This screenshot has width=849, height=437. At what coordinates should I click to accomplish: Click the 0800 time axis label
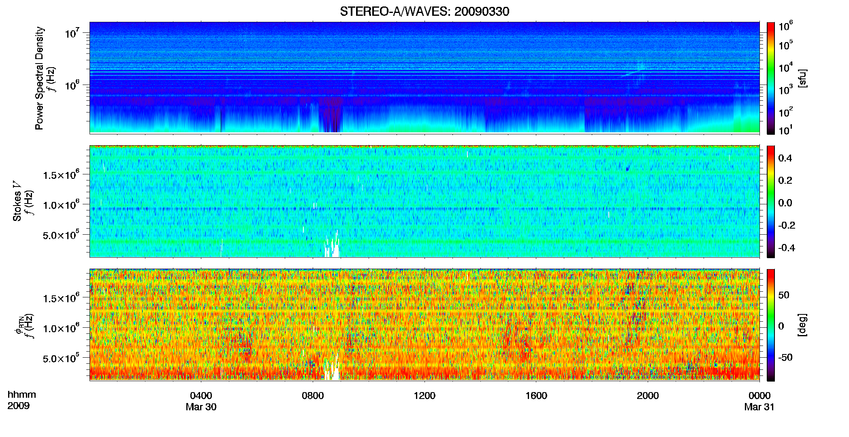(x=313, y=395)
